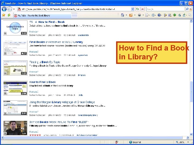
Task: Expand the Feeds dropdown arrow
Action: pos(135,15)
